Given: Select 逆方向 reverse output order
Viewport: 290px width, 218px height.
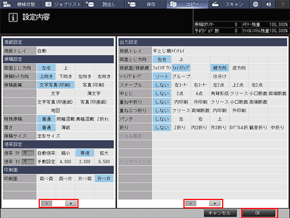Looking at the screenshot, I should point(239,68).
